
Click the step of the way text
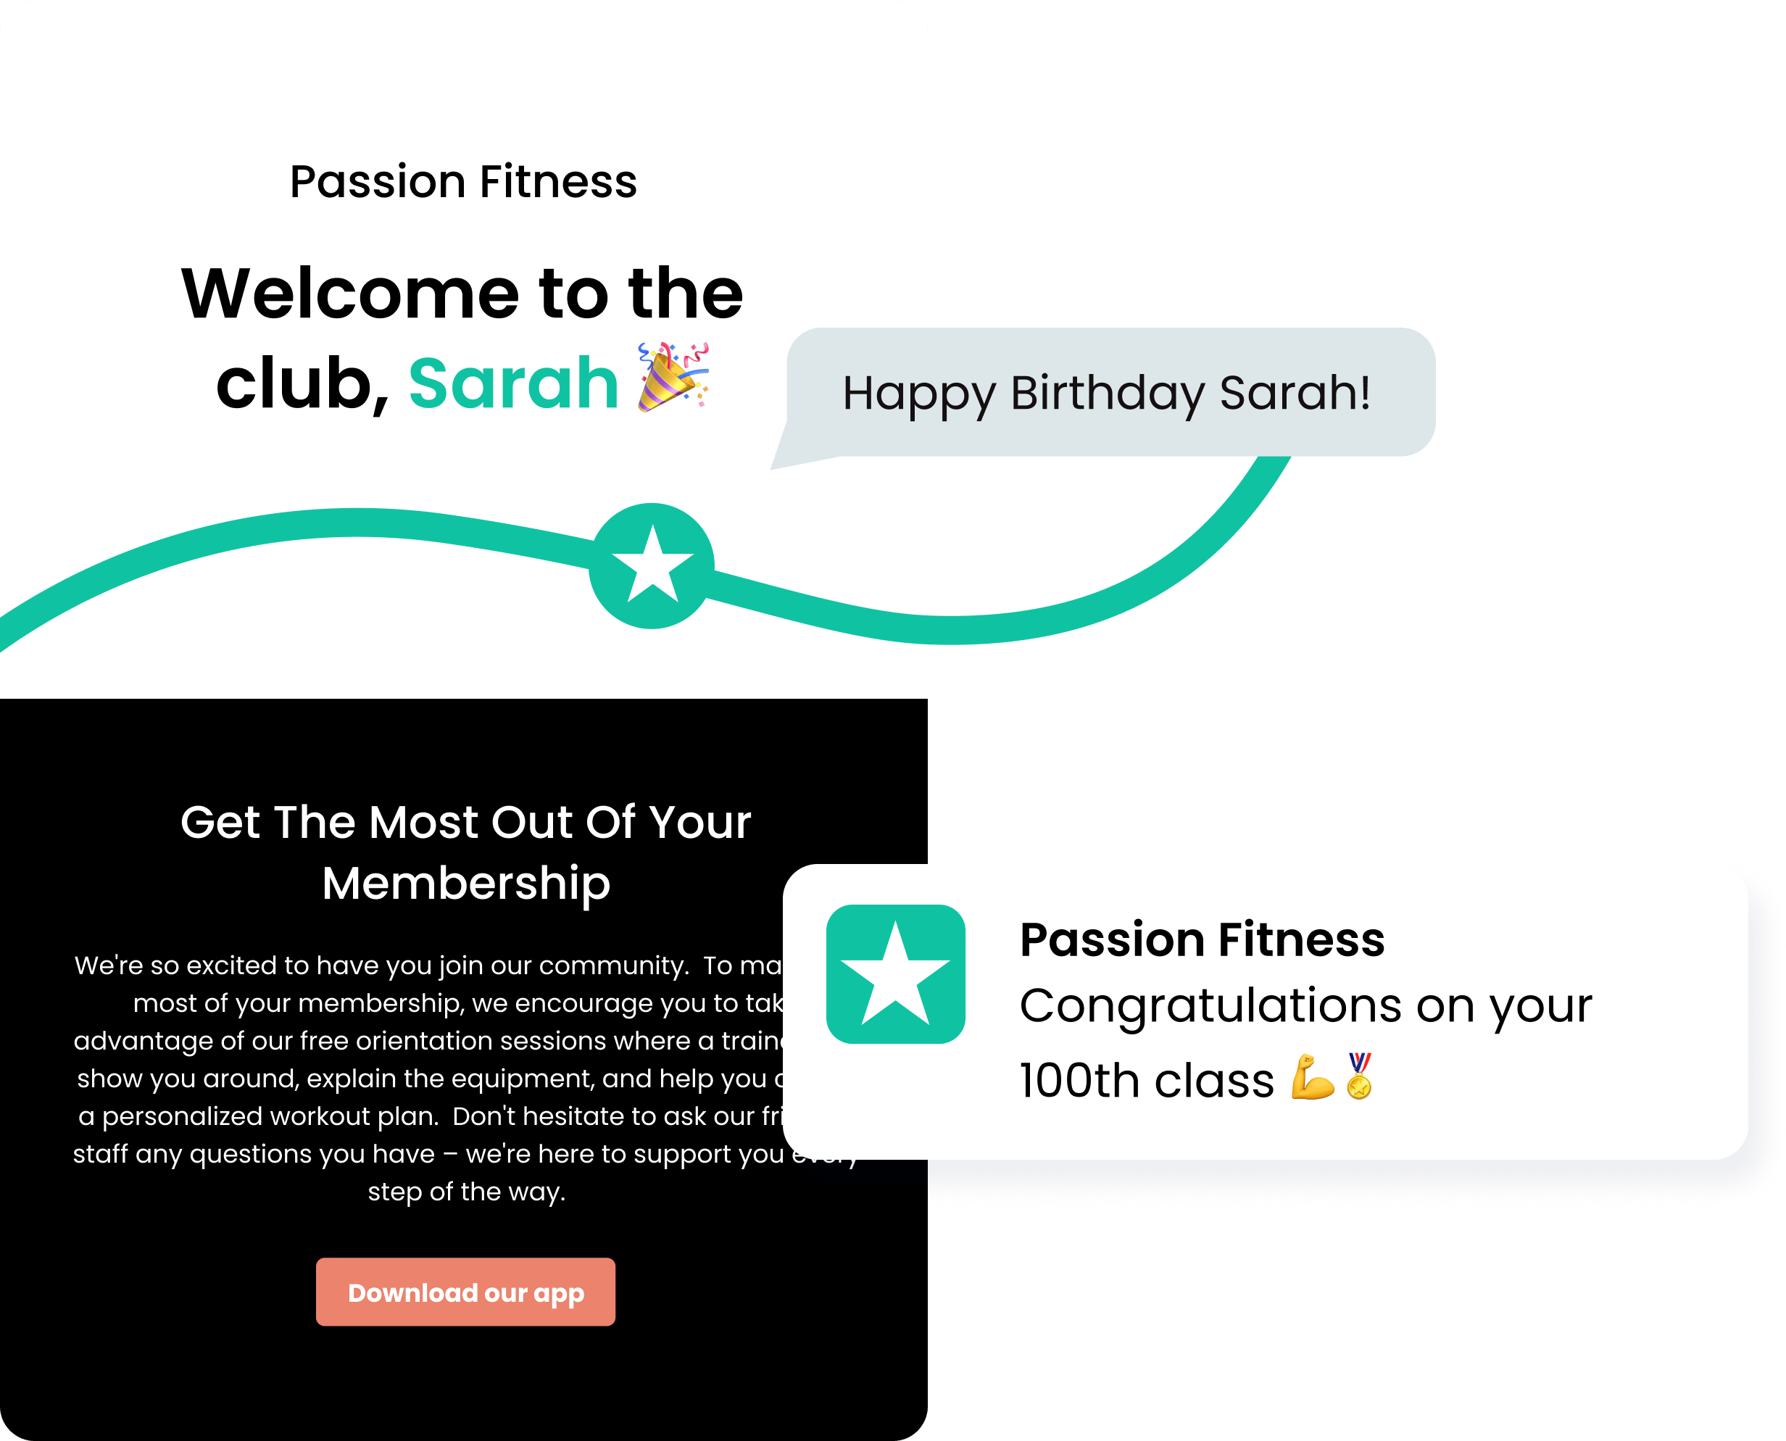(466, 1191)
